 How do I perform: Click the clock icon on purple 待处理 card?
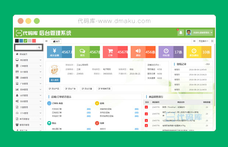click(x=166, y=51)
